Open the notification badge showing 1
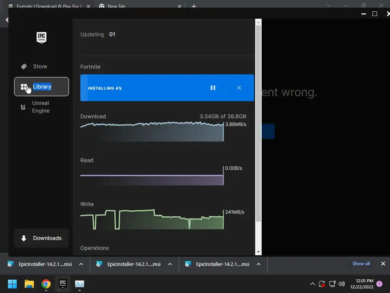390x293 pixels. click(379, 284)
